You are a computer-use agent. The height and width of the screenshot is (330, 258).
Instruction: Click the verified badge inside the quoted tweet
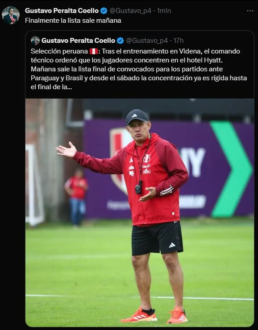[x=120, y=41]
